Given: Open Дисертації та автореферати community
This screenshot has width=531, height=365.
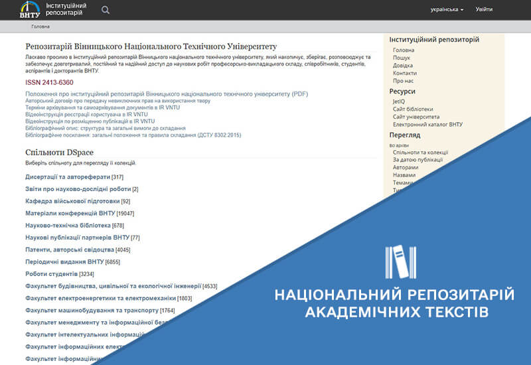Looking at the screenshot, I should pyautogui.click(x=68, y=177).
